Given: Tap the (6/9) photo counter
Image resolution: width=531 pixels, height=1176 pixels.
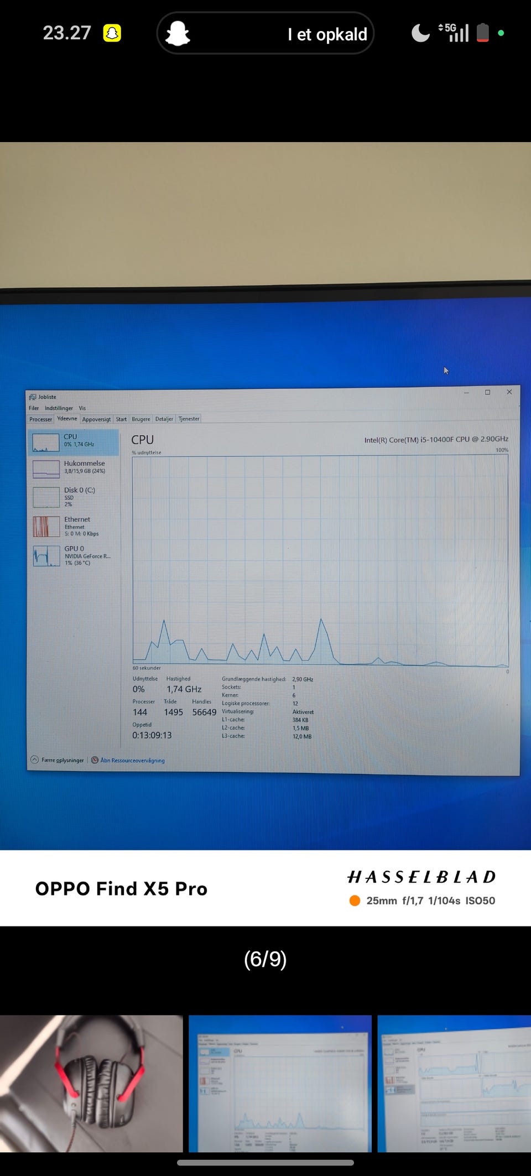Looking at the screenshot, I should [265, 959].
